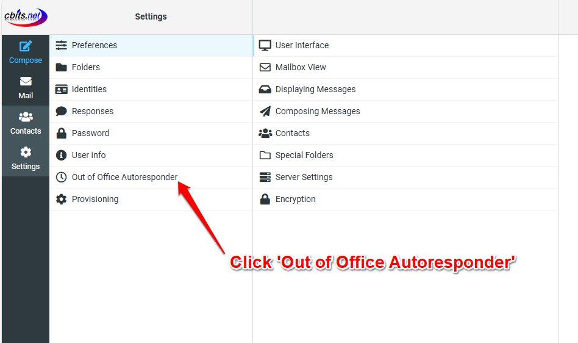
Task: Open Mailbox View preferences
Action: click(x=405, y=68)
